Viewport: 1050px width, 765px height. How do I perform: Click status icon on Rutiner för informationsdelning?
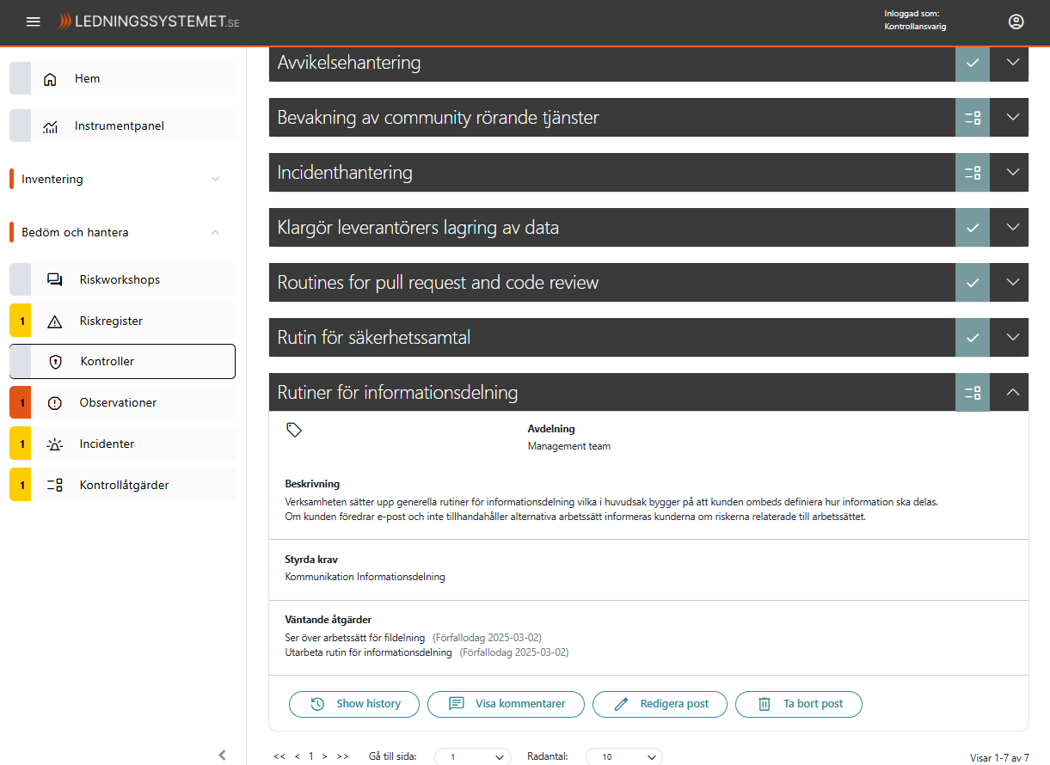tap(973, 393)
